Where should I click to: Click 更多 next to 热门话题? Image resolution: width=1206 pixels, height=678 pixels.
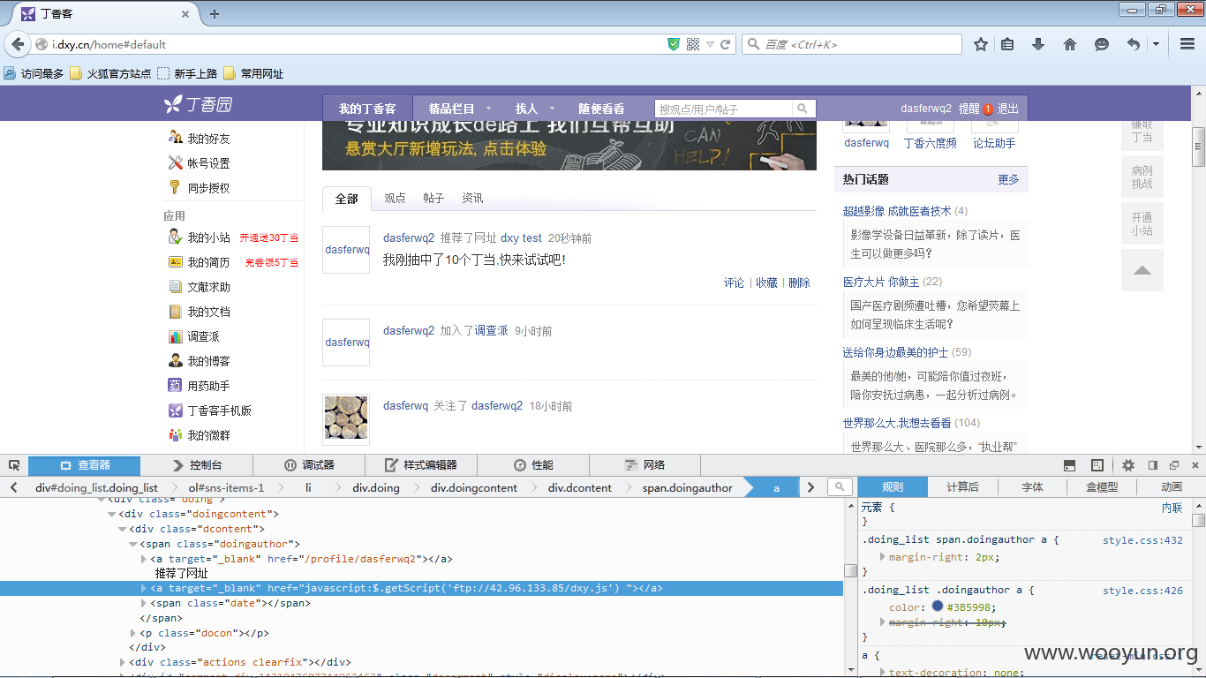point(1008,179)
